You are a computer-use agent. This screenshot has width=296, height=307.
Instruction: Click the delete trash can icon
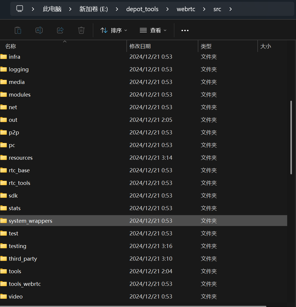(x=81, y=30)
